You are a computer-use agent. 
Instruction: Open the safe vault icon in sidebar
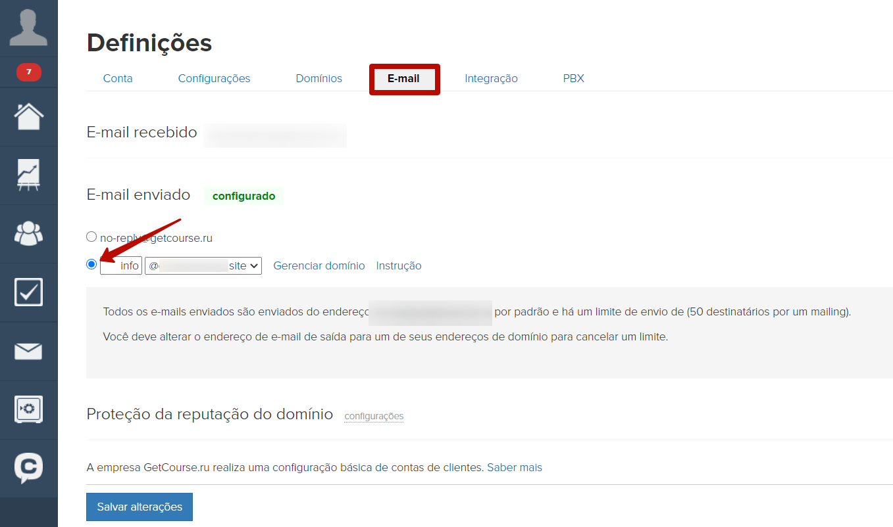pos(28,409)
